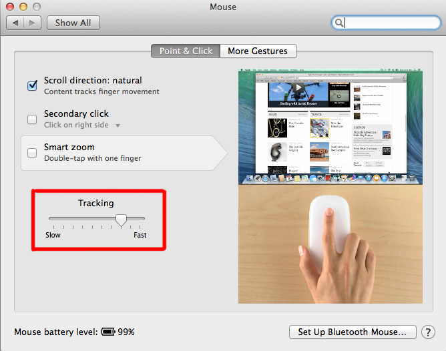Expand Click on right side dropdown
Screen dimensions: 446x351
(x=118, y=125)
